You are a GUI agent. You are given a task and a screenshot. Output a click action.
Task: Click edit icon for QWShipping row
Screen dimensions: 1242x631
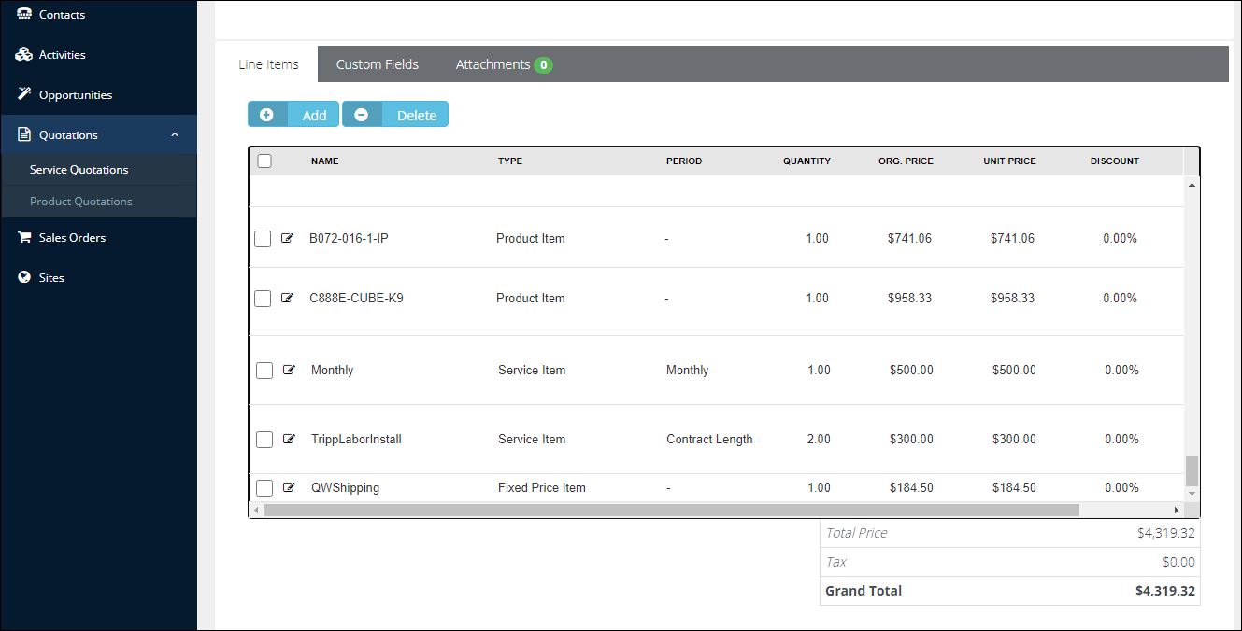289,488
